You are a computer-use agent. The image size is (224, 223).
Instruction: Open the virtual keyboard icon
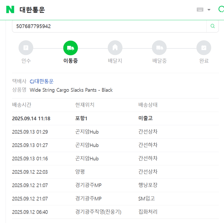(x=200, y=10)
